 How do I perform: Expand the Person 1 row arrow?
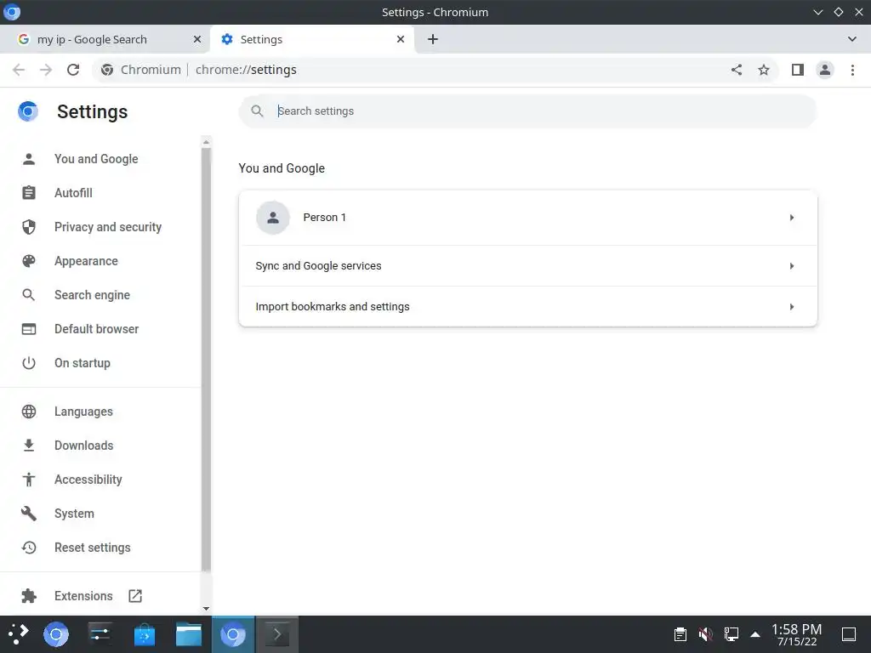pos(792,218)
